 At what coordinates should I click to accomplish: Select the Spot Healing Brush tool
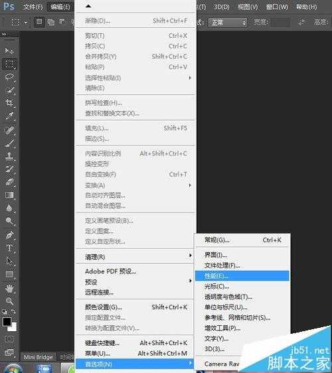point(9,130)
